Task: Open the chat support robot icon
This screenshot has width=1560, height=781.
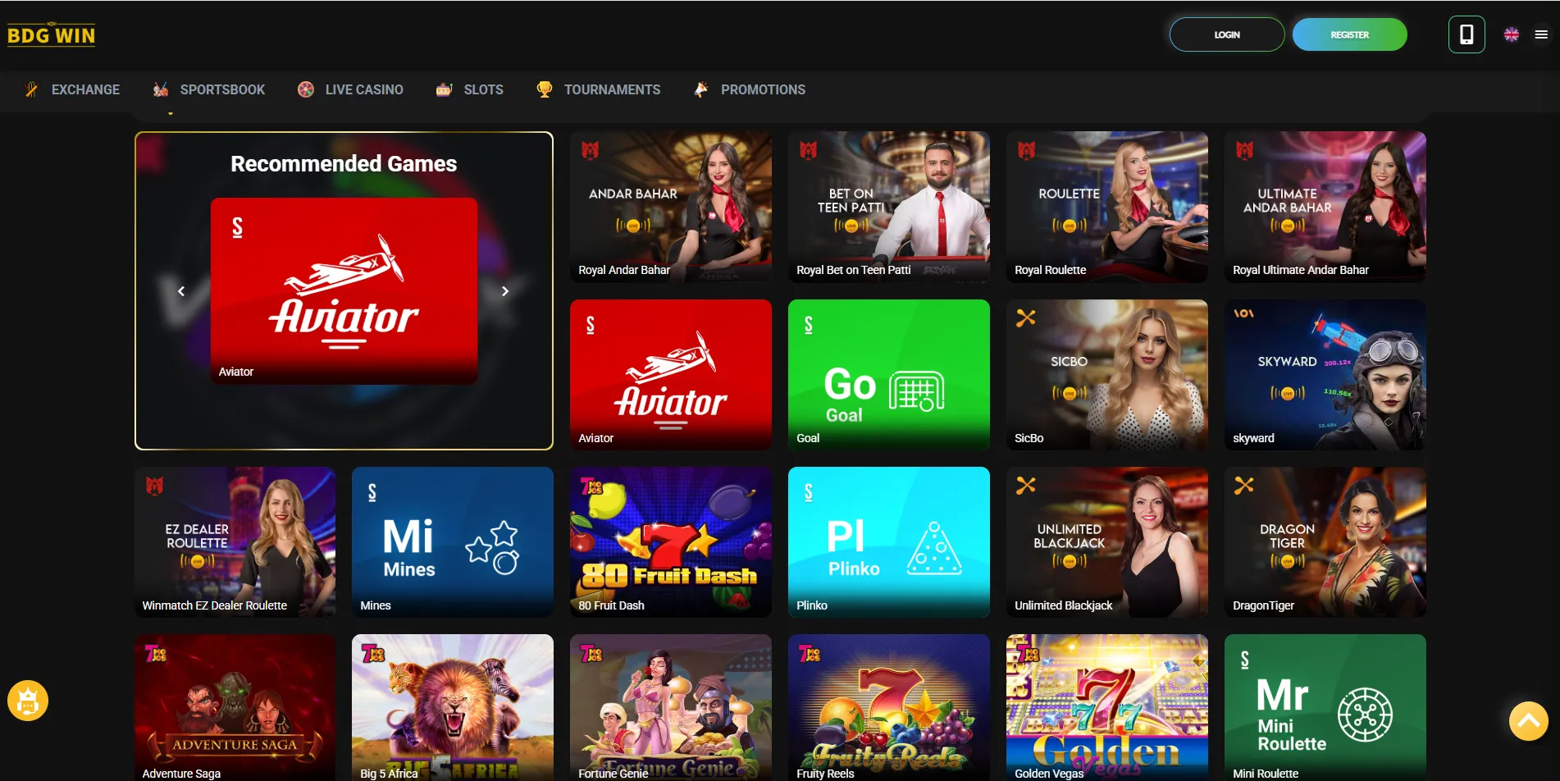Action: click(x=28, y=701)
